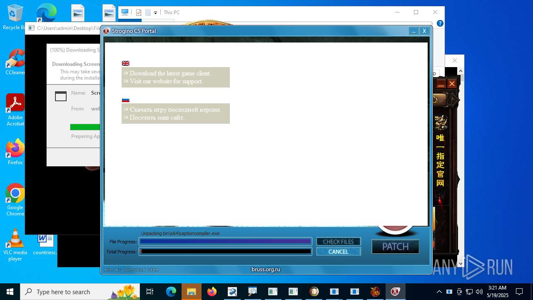Open the 'Скачать игру последней версии' link
The image size is (533, 300).
point(175,110)
